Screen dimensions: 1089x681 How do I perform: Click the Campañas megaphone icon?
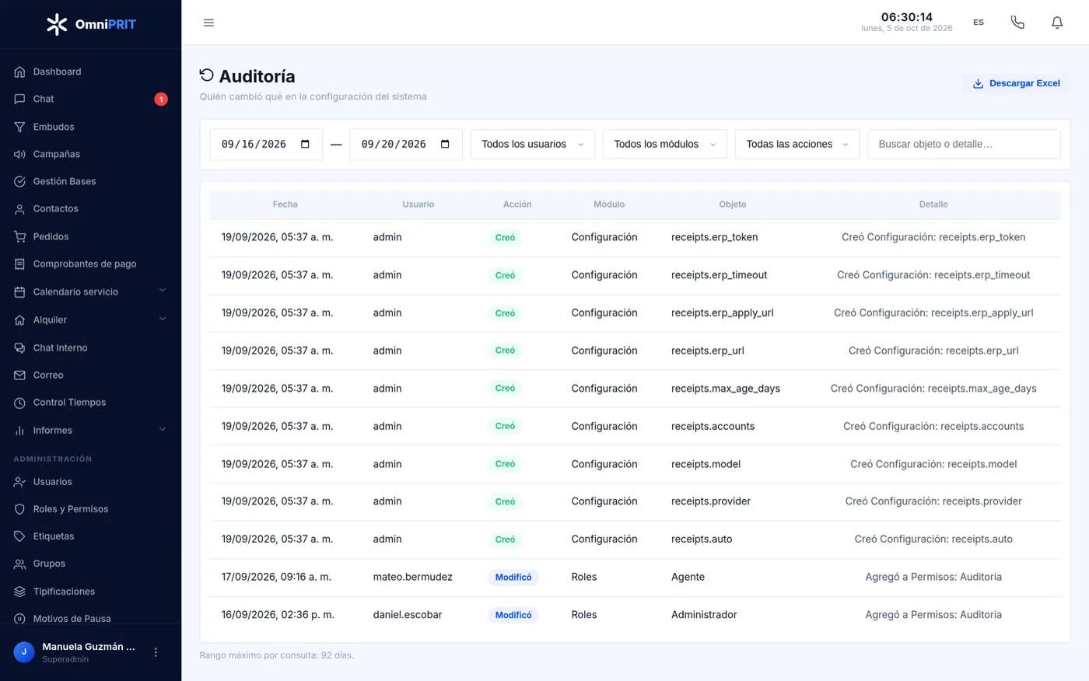pyautogui.click(x=20, y=154)
